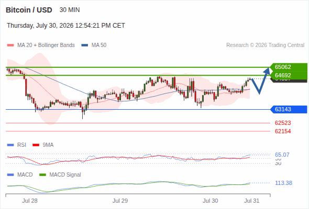Screen dimensions: 309x209
Task: Click the blue RSI legend swatch
Action: pyautogui.click(x=10, y=145)
